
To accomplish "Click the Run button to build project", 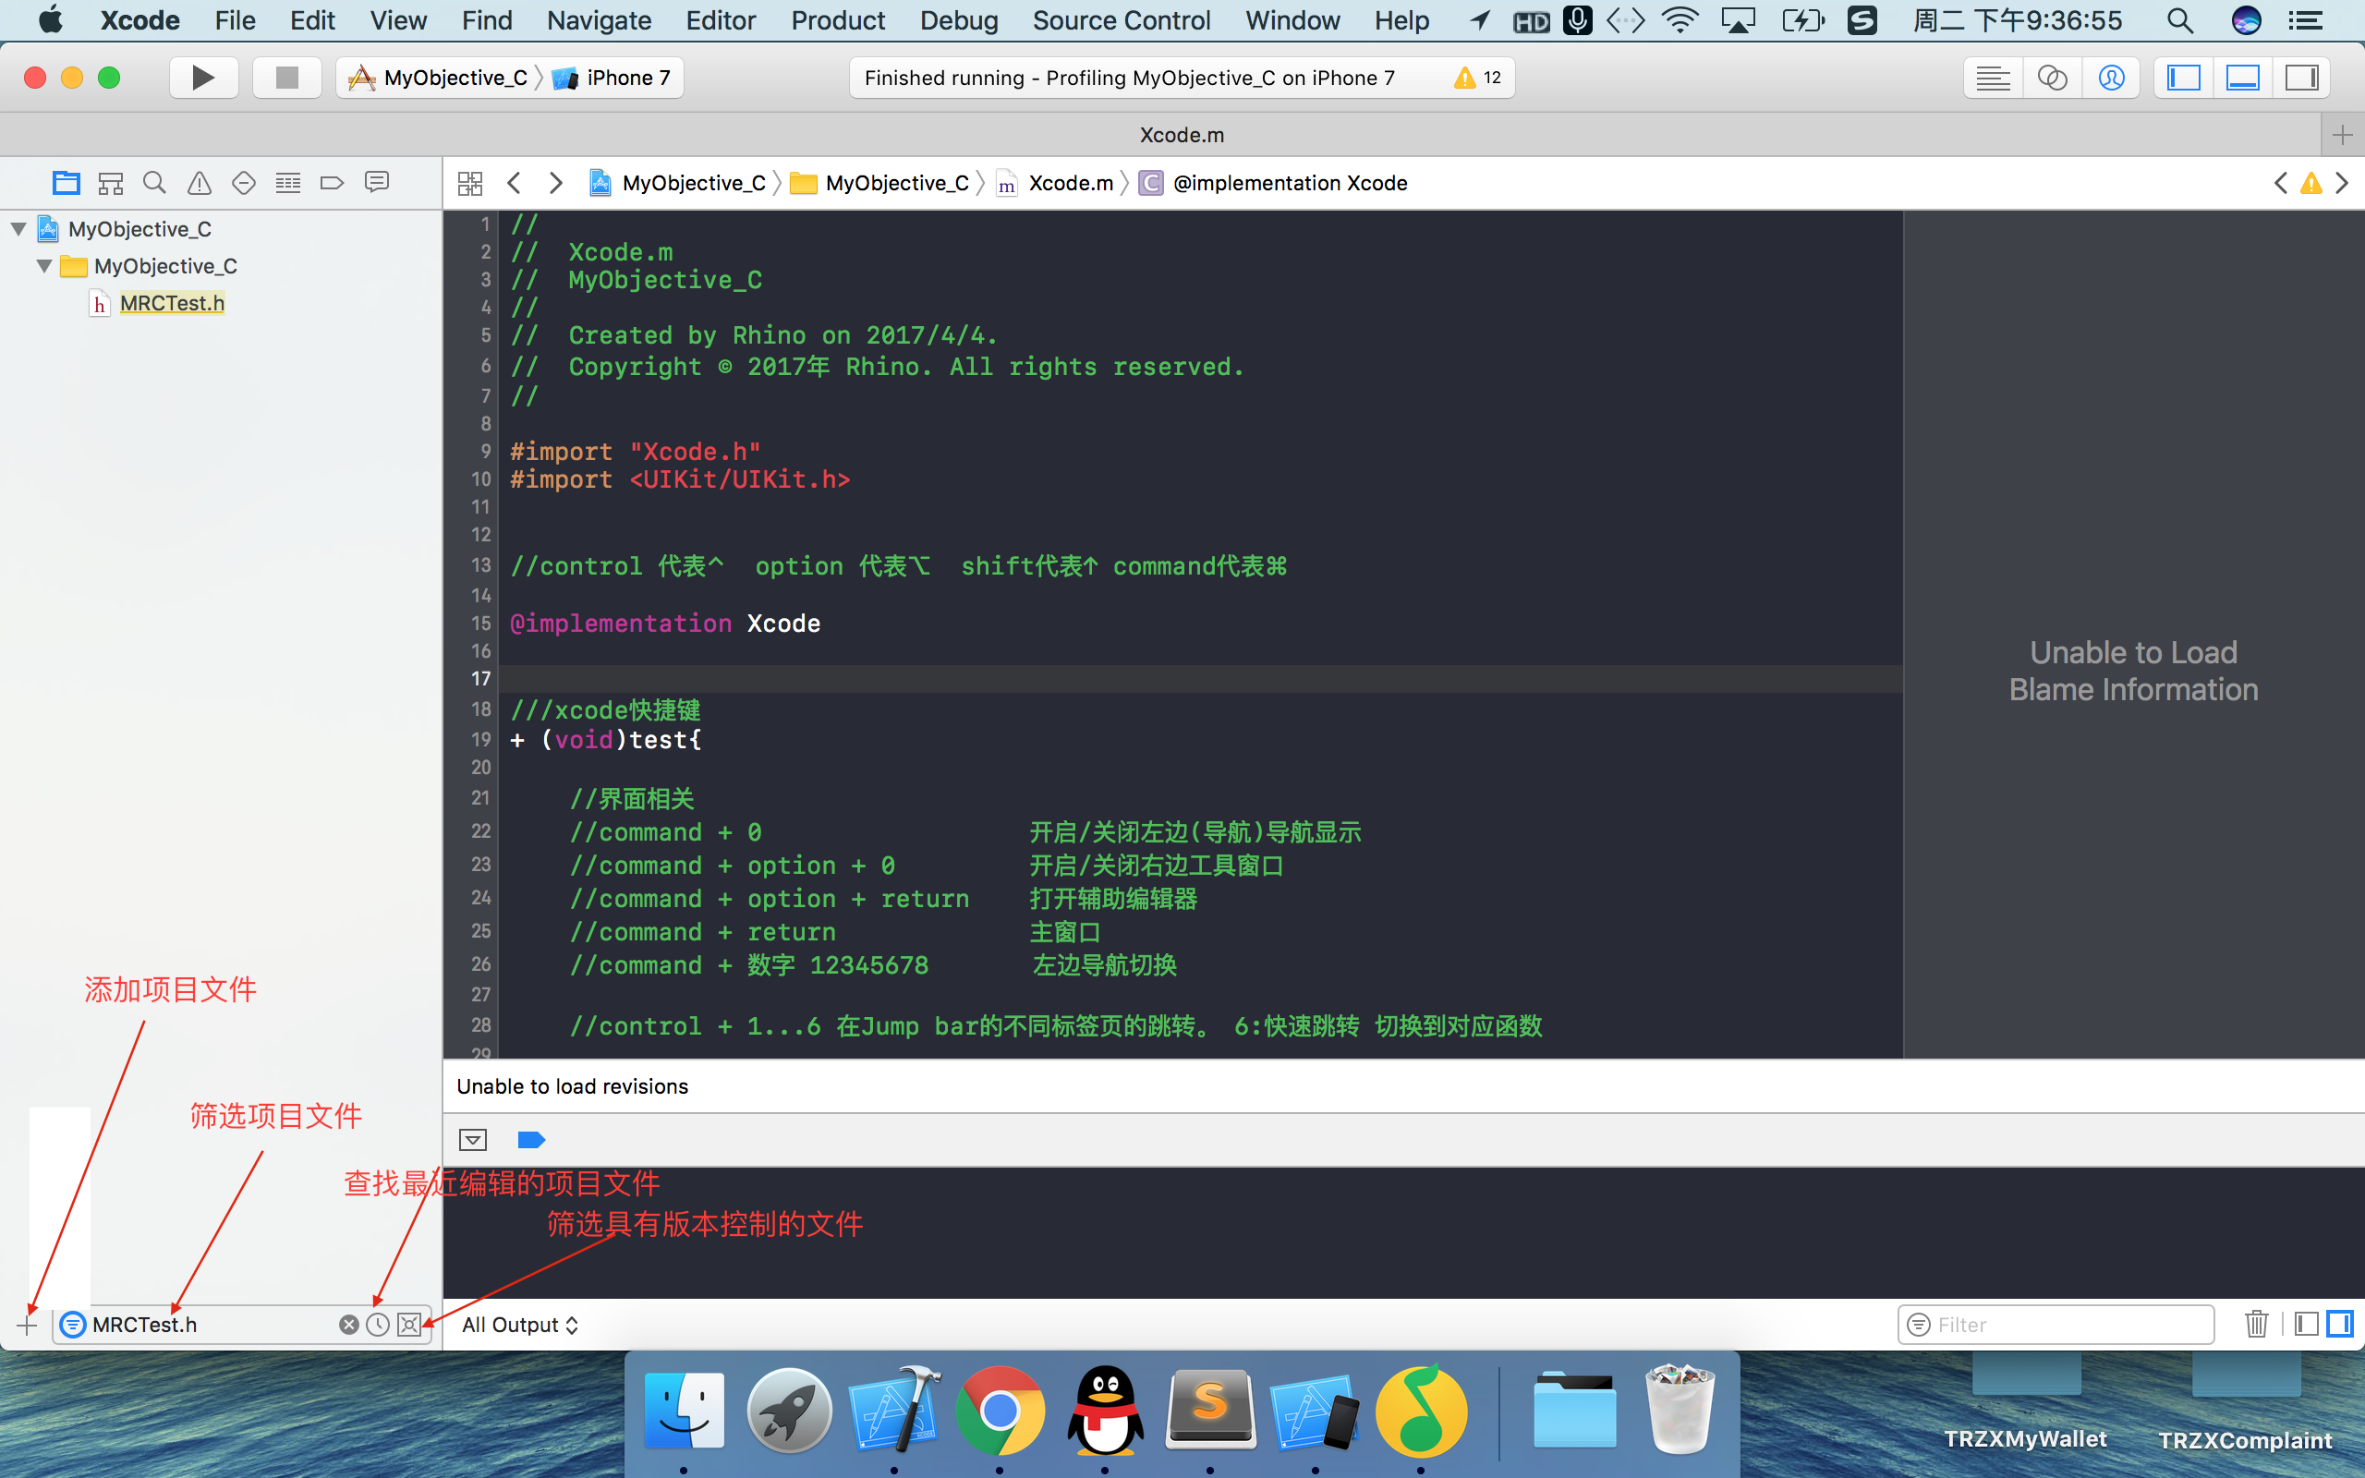I will tap(200, 77).
